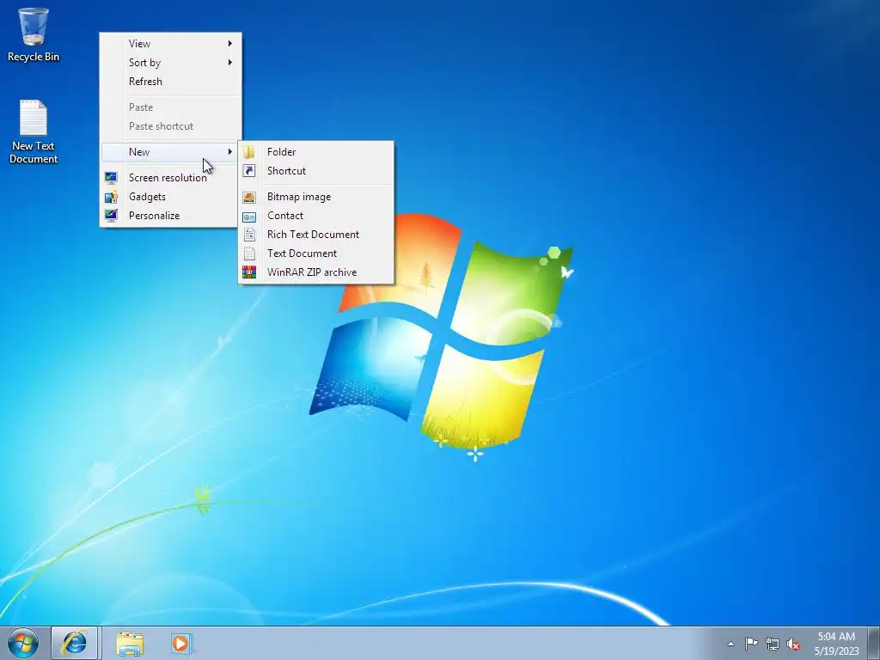Create a new Rich Text Document
880x660 pixels.
(316, 235)
